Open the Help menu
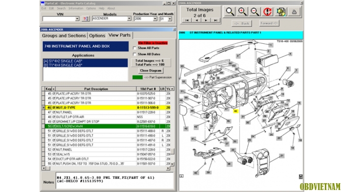The height and width of the screenshot is (192, 344). pyautogui.click(x=101, y=8)
